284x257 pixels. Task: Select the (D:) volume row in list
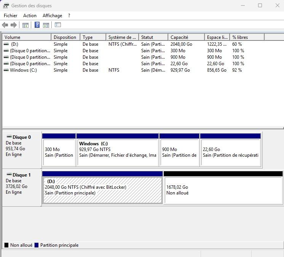point(14,44)
